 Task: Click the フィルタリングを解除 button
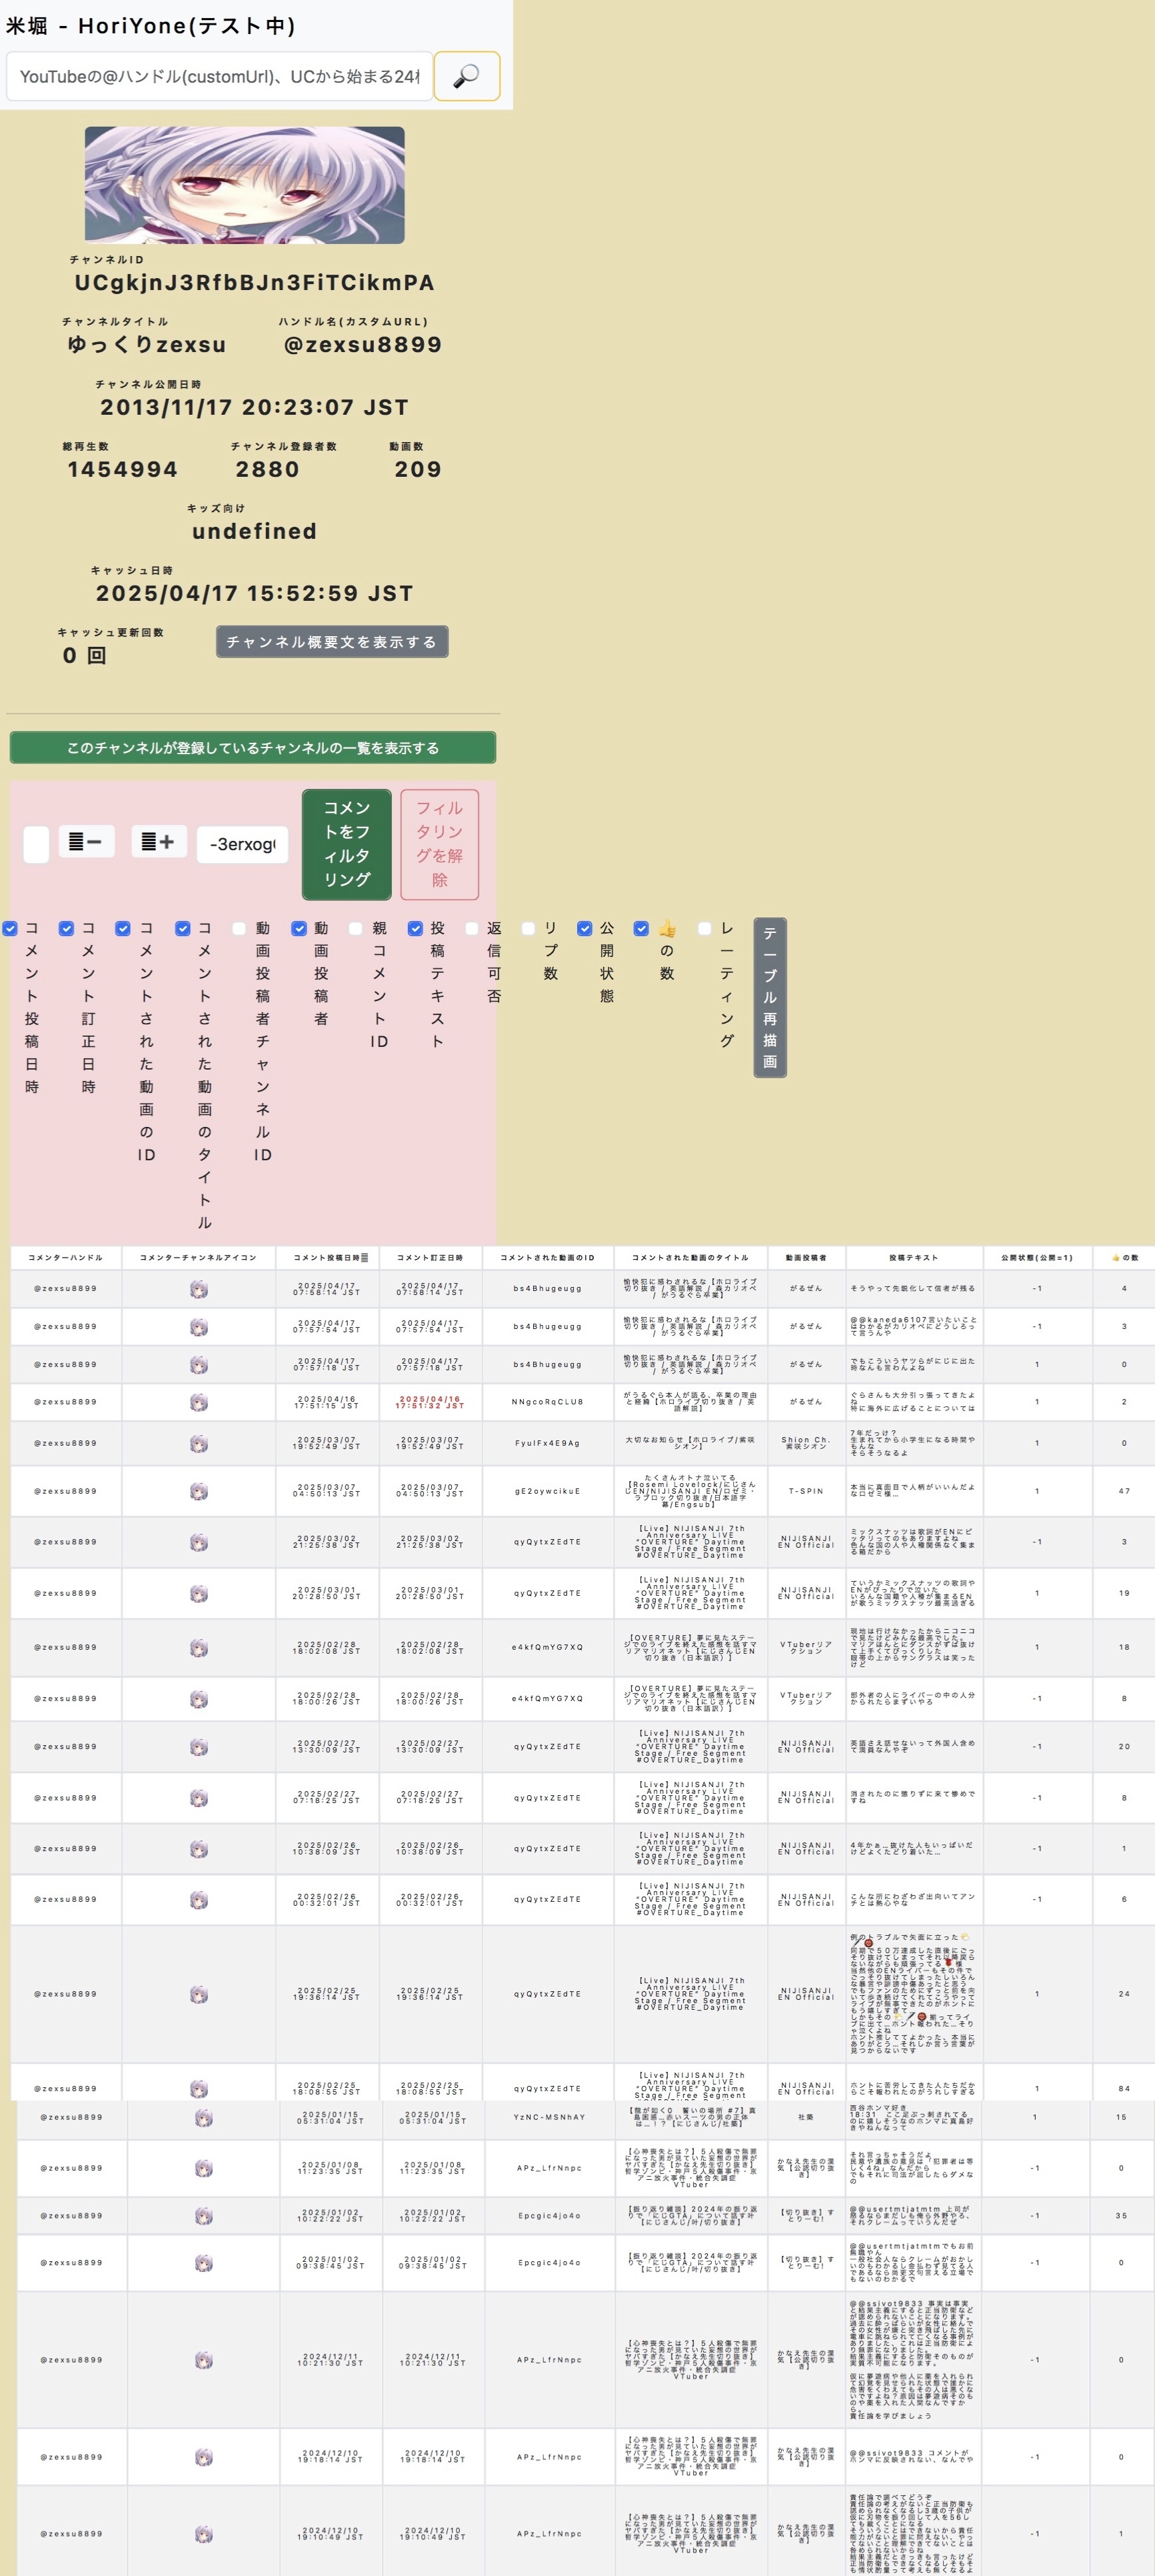440,844
